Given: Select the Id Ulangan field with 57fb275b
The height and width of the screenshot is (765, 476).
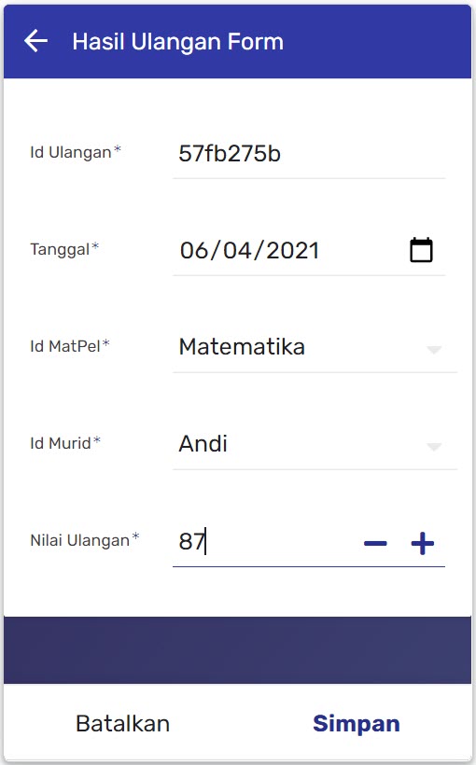Looking at the screenshot, I should tap(309, 154).
